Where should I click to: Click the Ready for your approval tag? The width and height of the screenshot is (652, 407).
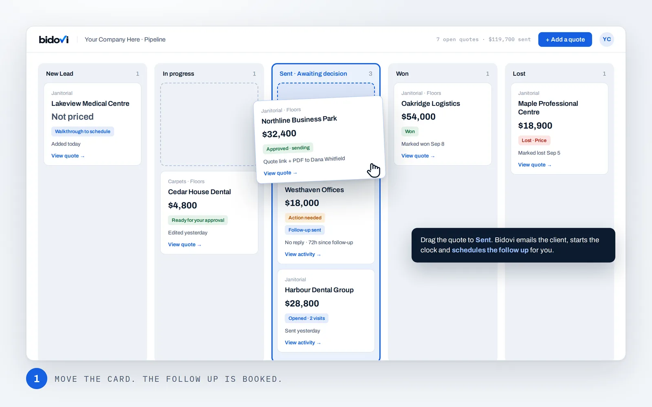tap(198, 220)
